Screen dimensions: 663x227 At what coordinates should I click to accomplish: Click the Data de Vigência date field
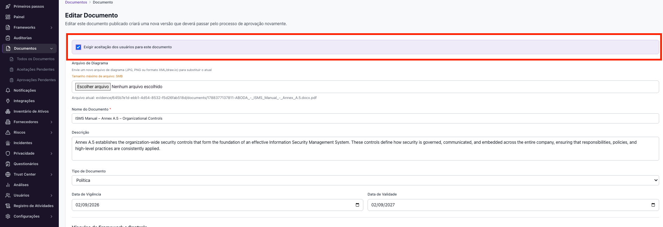click(x=217, y=205)
